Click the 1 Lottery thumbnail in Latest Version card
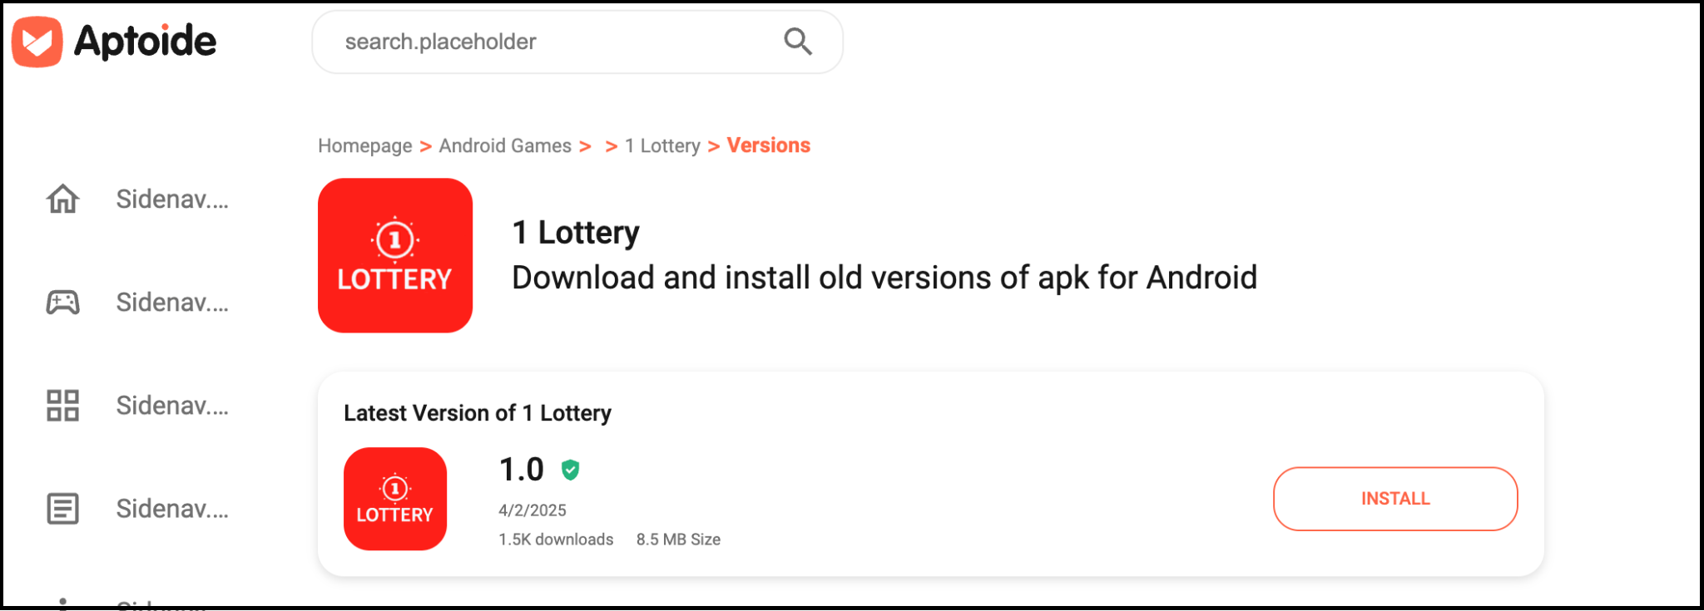Viewport: 1704px width, 611px height. pyautogui.click(x=394, y=499)
